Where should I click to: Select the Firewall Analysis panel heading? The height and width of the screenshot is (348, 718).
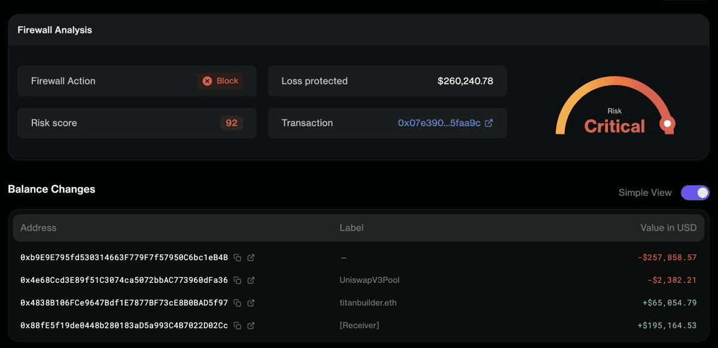click(x=54, y=30)
